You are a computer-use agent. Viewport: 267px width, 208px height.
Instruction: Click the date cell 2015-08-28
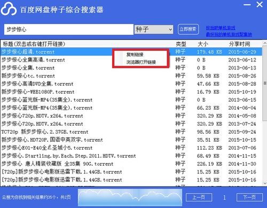(242, 84)
